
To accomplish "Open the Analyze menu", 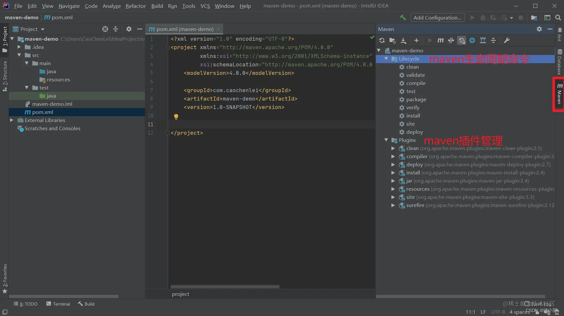I will pos(111,6).
